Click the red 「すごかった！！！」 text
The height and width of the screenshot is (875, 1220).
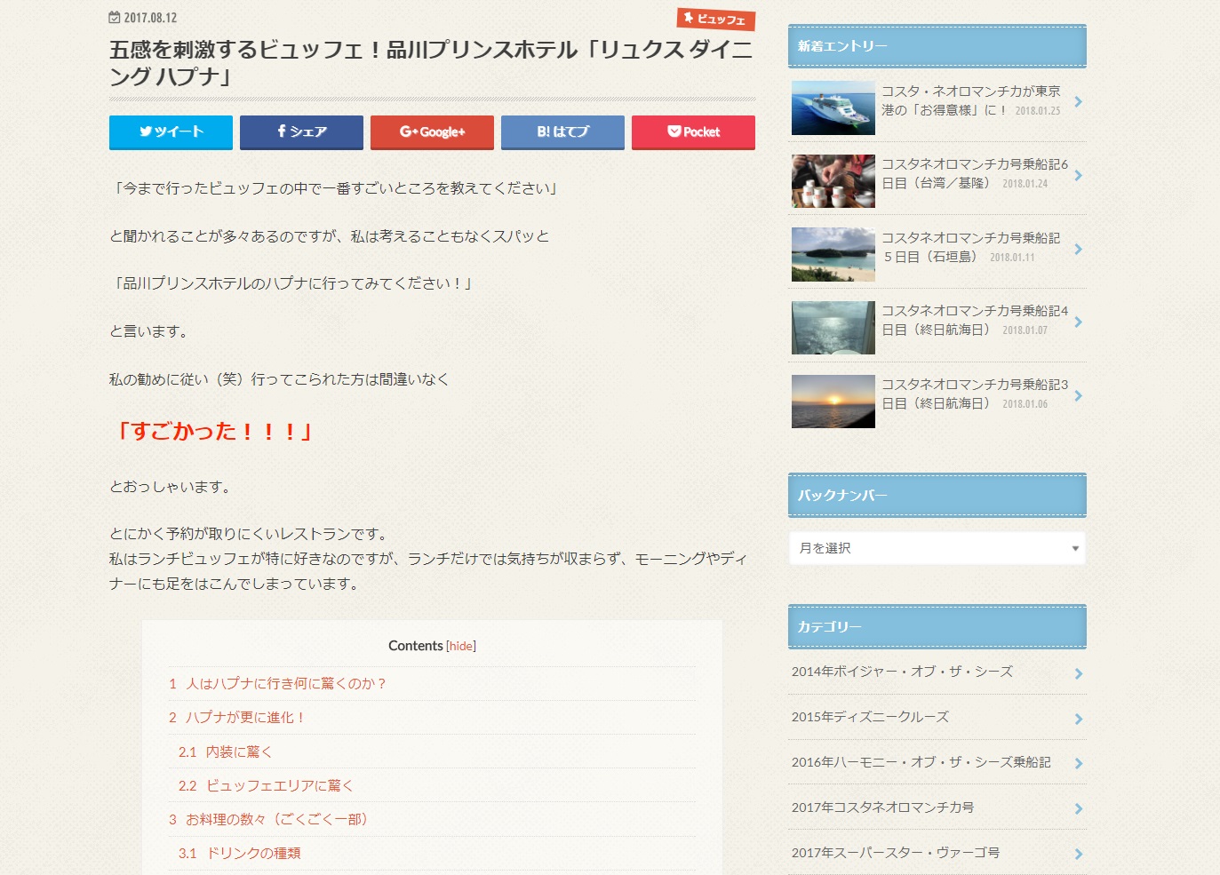tap(213, 432)
